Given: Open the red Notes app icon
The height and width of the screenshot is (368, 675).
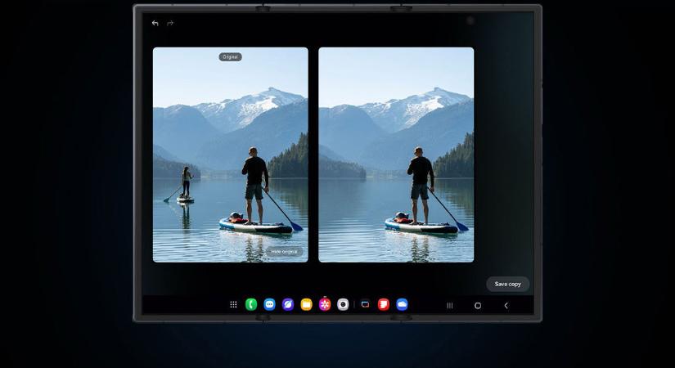Looking at the screenshot, I should (383, 305).
